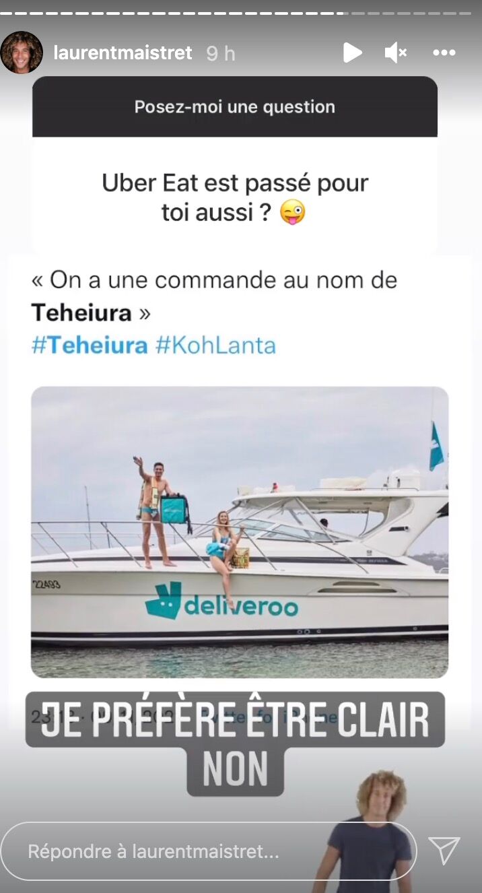Image resolution: width=482 pixels, height=893 pixels.
Task: Tap the laurentmaistret username
Action: tap(123, 53)
